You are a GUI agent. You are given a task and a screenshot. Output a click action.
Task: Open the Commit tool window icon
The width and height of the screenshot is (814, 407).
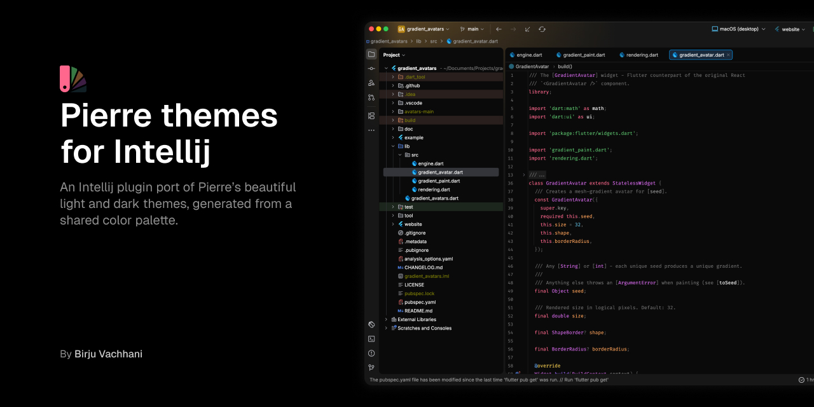pyautogui.click(x=371, y=68)
